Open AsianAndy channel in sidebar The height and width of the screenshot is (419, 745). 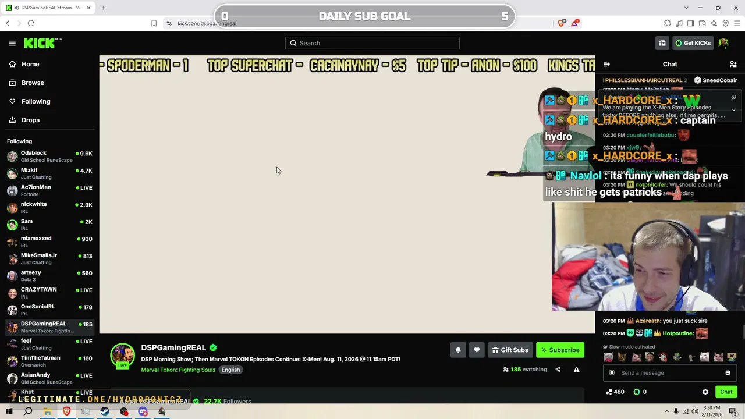tap(49, 378)
